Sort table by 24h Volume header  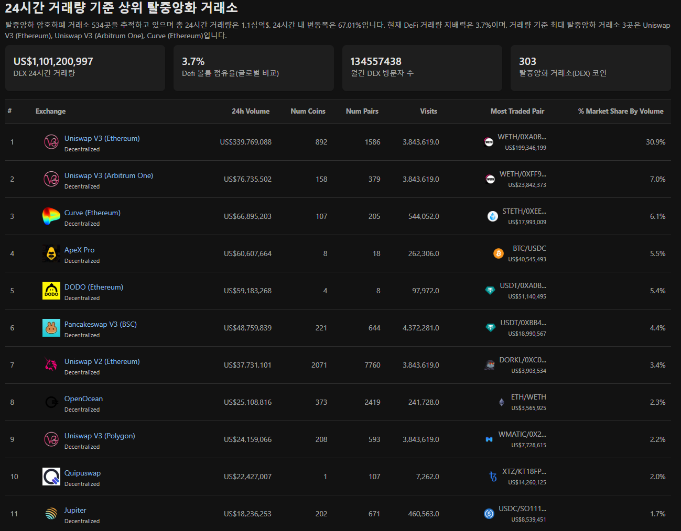click(251, 111)
